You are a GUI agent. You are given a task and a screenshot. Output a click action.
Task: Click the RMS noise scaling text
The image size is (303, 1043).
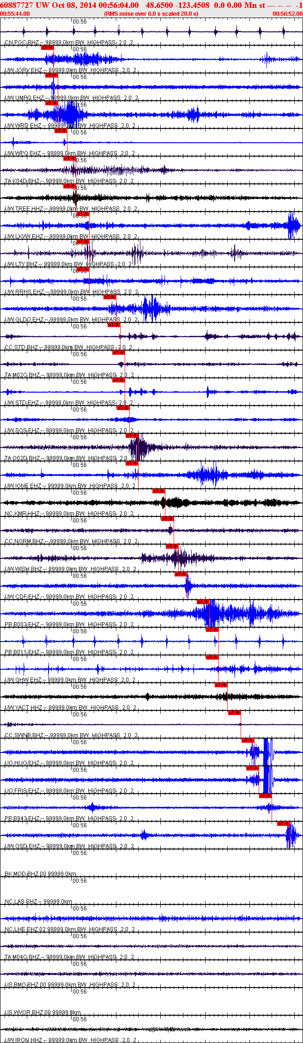point(151,14)
